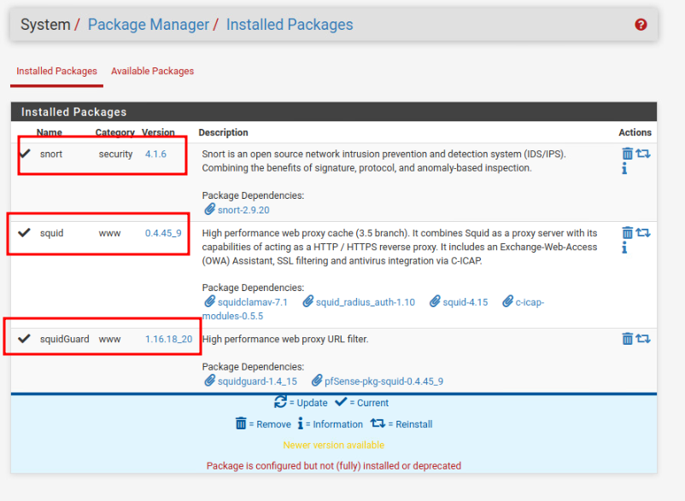Click the Update legend refresh icon

pos(280,402)
